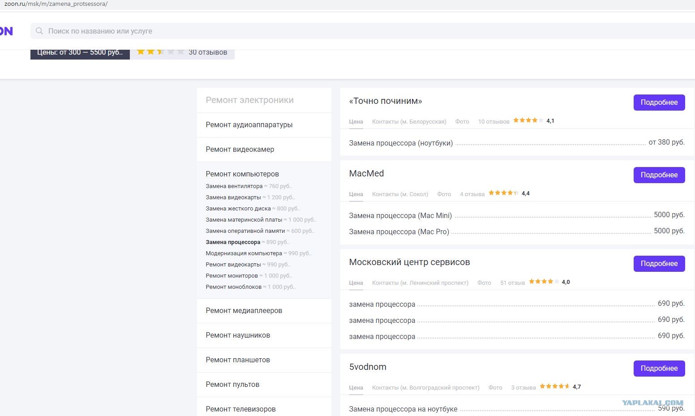Open 51 отзыв tab
This screenshot has width=695, height=416.
(x=513, y=283)
